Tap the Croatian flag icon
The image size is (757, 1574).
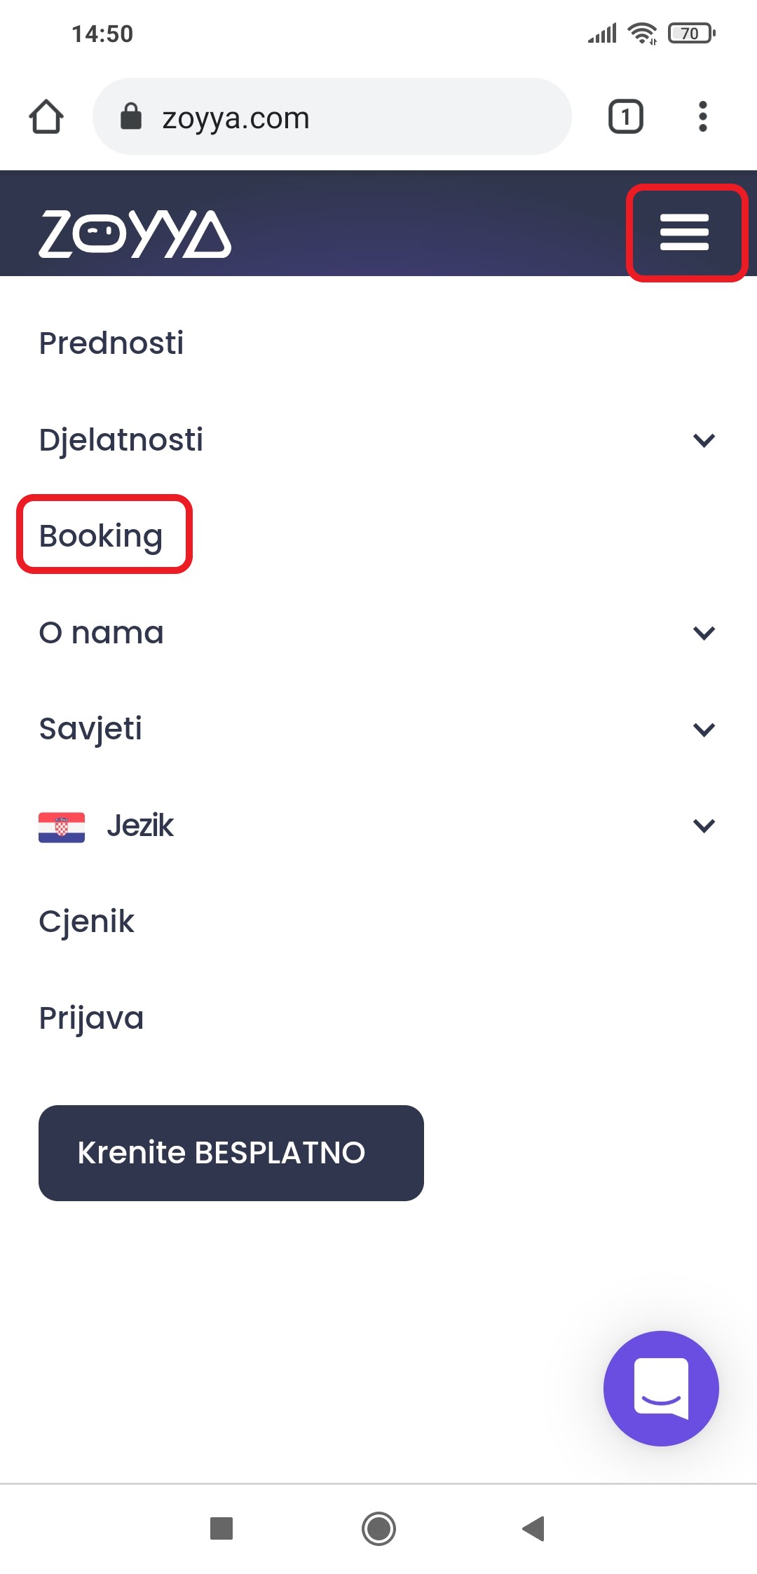click(62, 827)
